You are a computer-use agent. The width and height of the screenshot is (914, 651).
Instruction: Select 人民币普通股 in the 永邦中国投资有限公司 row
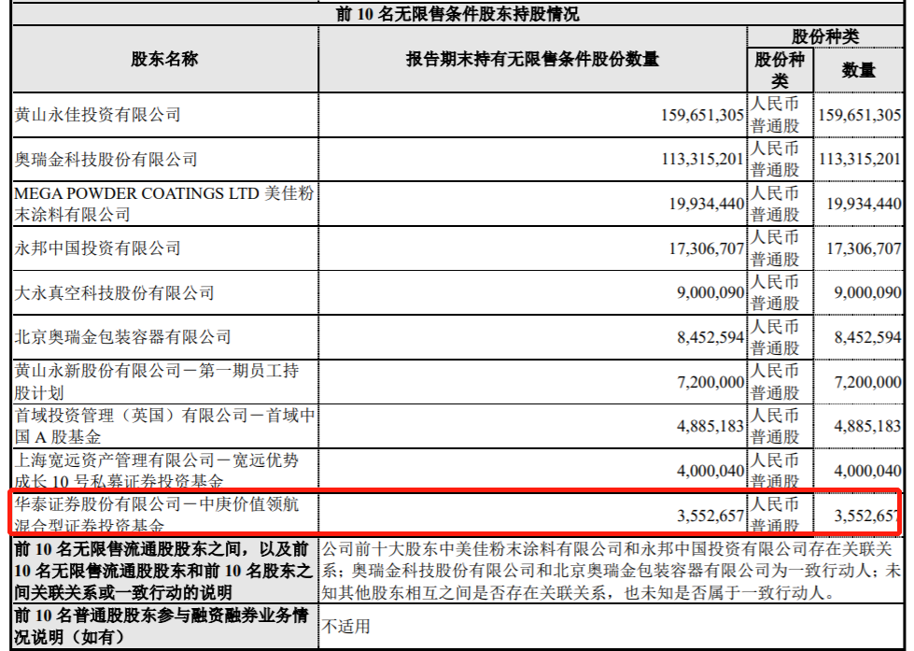point(775,248)
